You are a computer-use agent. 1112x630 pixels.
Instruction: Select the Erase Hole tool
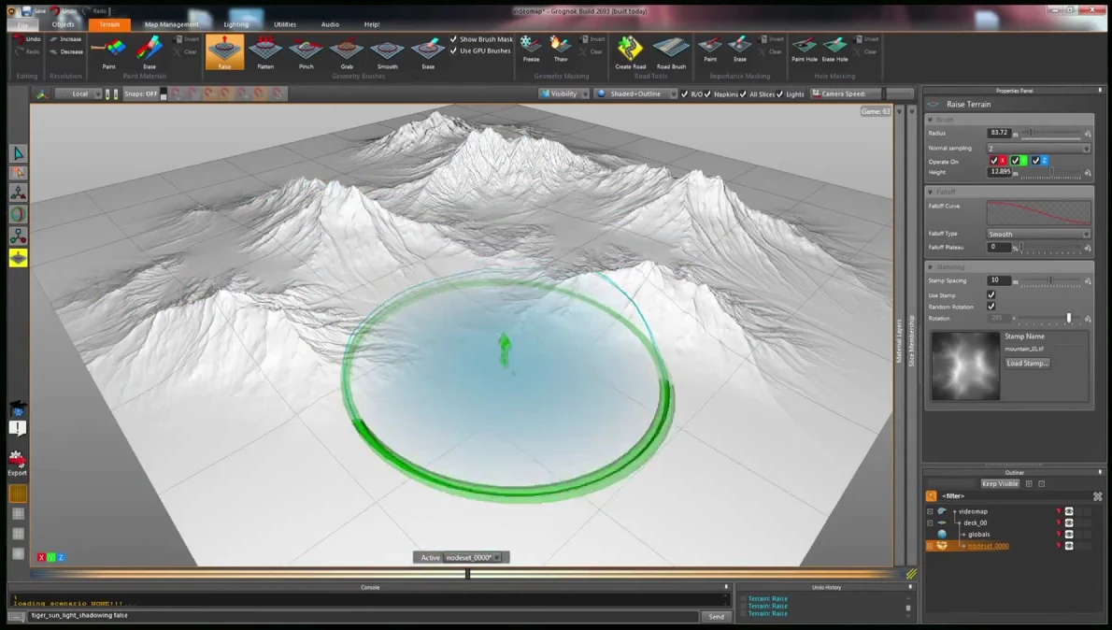tap(834, 49)
